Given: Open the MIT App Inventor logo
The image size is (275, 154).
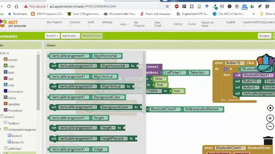Looking at the screenshot, I should (13, 24).
